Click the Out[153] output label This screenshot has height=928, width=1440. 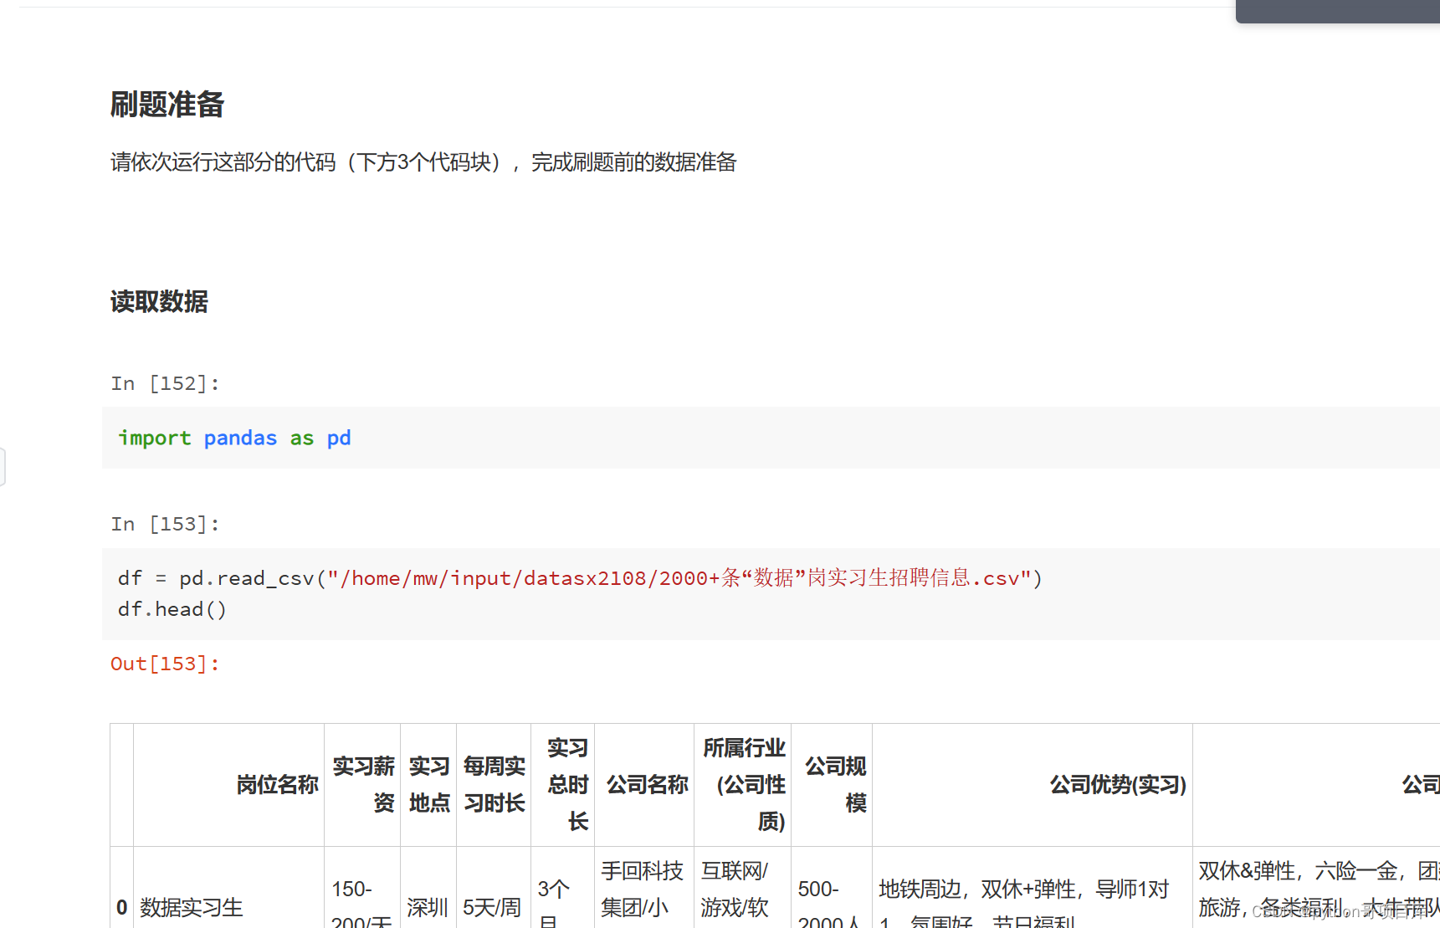[x=165, y=663]
